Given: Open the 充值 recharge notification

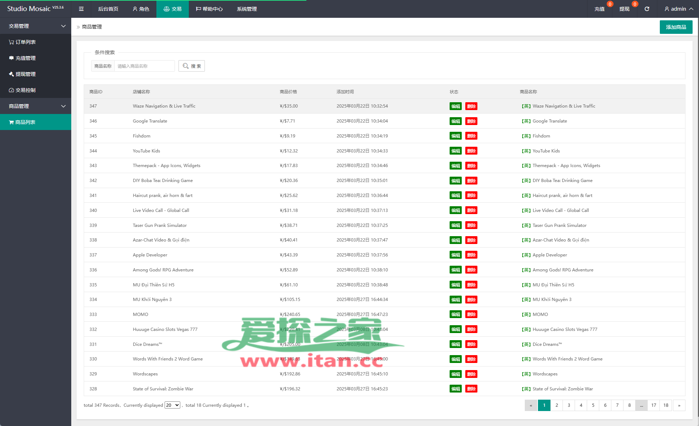Looking at the screenshot, I should pos(600,9).
